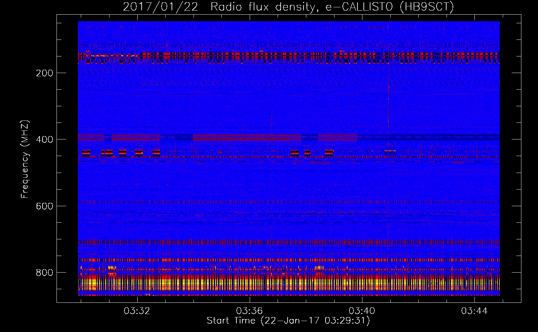Select the 600 frequency tick label

tap(45, 206)
